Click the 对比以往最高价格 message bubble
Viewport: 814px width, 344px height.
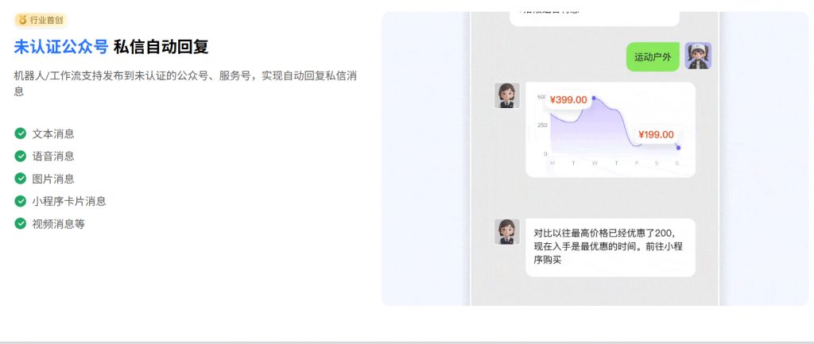click(x=610, y=248)
